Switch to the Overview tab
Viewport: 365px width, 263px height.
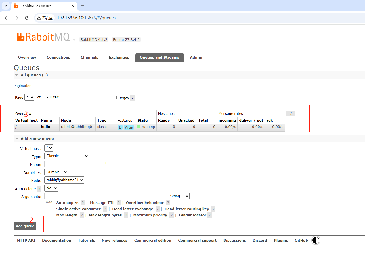click(27, 57)
